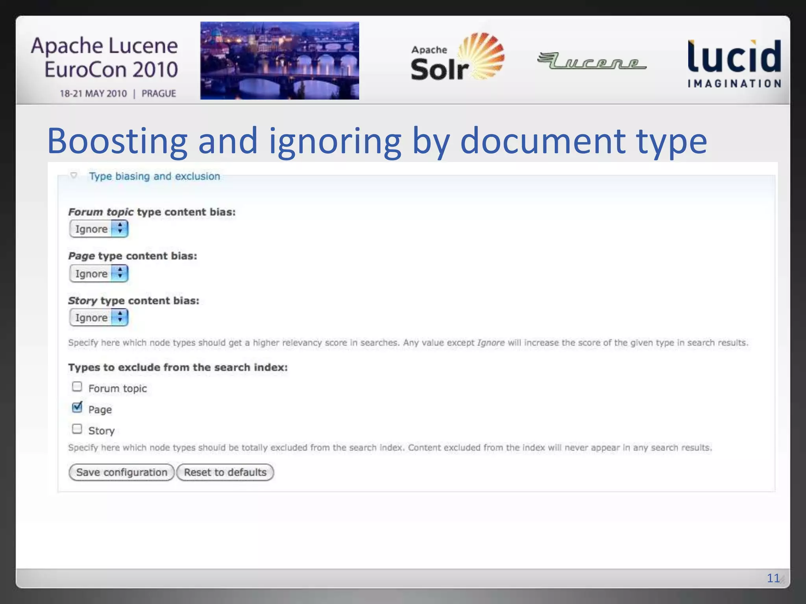Open the Page type content bias dropdown
Viewport: 806px width, 604px height.
(99, 273)
